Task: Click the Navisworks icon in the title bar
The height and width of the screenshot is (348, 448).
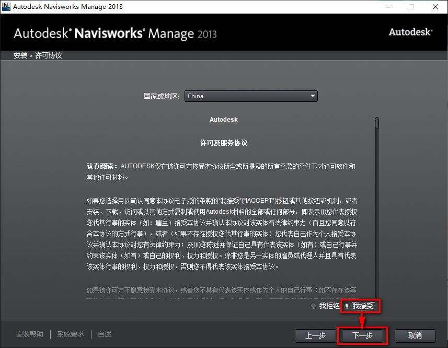Action: [x=7, y=7]
